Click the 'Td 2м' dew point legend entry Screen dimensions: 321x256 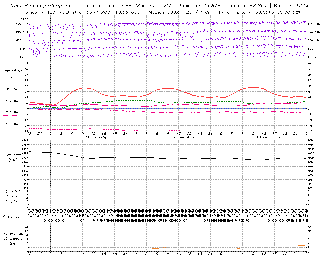(12, 89)
